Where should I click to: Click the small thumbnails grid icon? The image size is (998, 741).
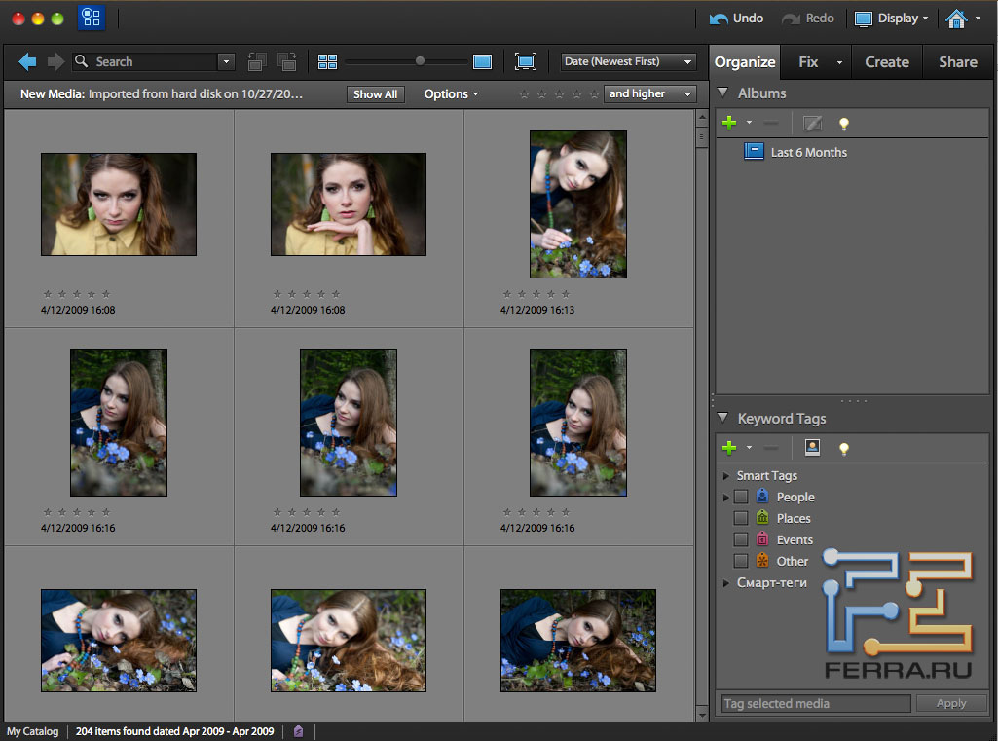tap(327, 62)
